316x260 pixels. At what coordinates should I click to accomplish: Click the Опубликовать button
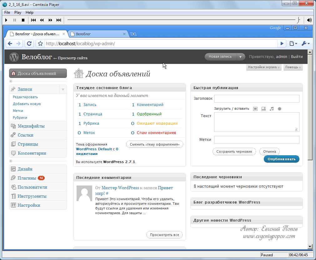(x=282, y=159)
